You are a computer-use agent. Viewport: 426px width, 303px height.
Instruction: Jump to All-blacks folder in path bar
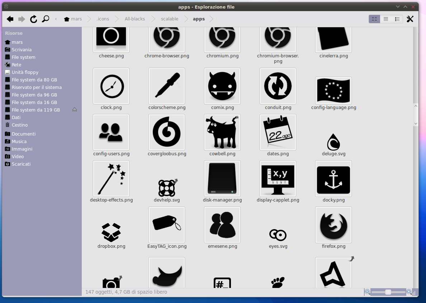pos(135,19)
